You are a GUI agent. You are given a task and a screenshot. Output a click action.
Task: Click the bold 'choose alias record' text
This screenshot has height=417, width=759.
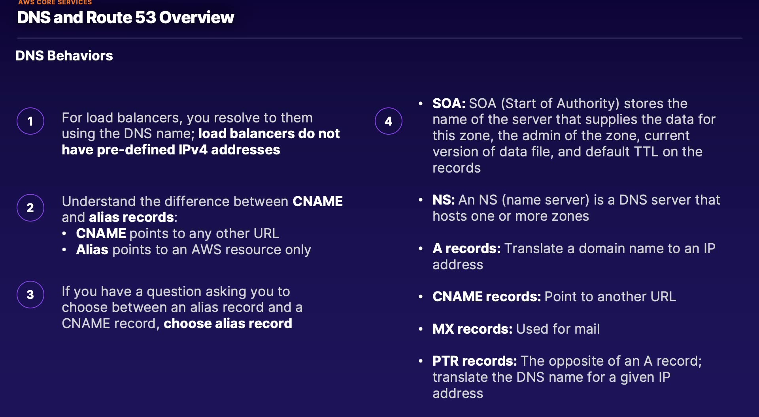point(228,324)
